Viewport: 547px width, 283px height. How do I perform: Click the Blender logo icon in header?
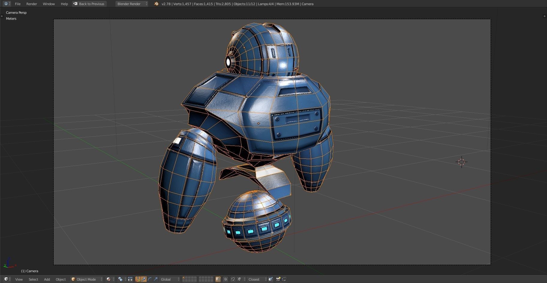(x=156, y=4)
